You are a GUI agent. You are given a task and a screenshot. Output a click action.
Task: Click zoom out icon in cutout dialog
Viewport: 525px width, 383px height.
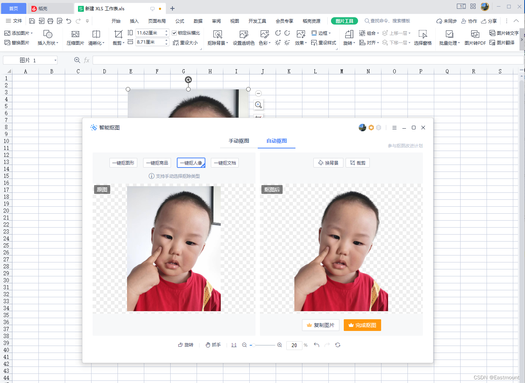point(244,345)
